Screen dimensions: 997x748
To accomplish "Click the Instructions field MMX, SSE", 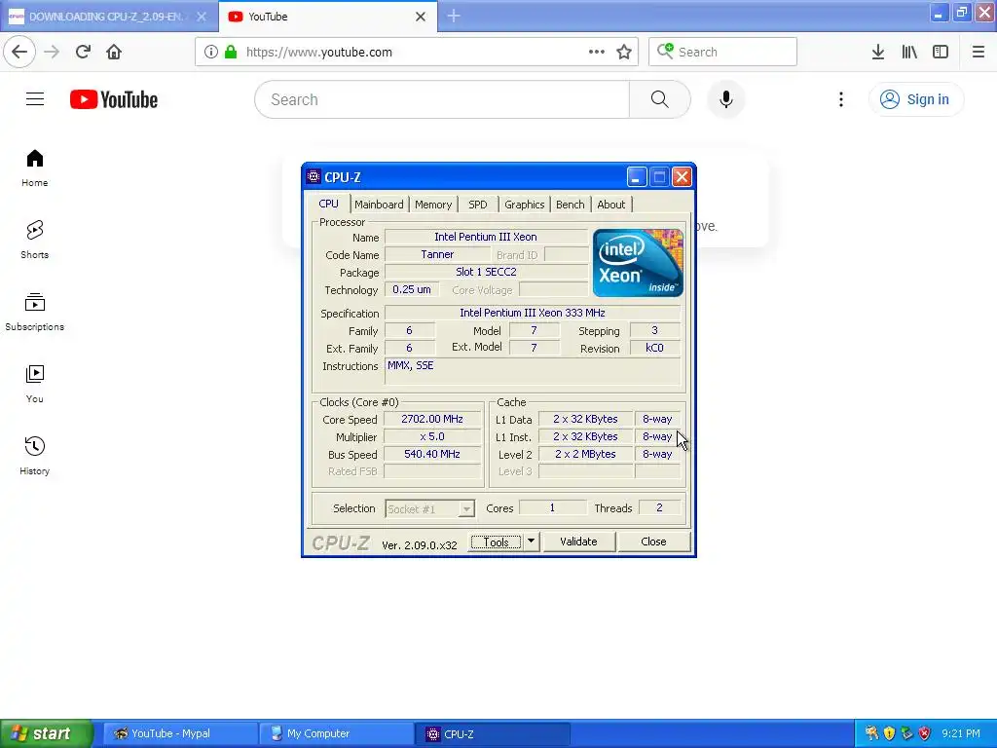I will click(x=533, y=371).
